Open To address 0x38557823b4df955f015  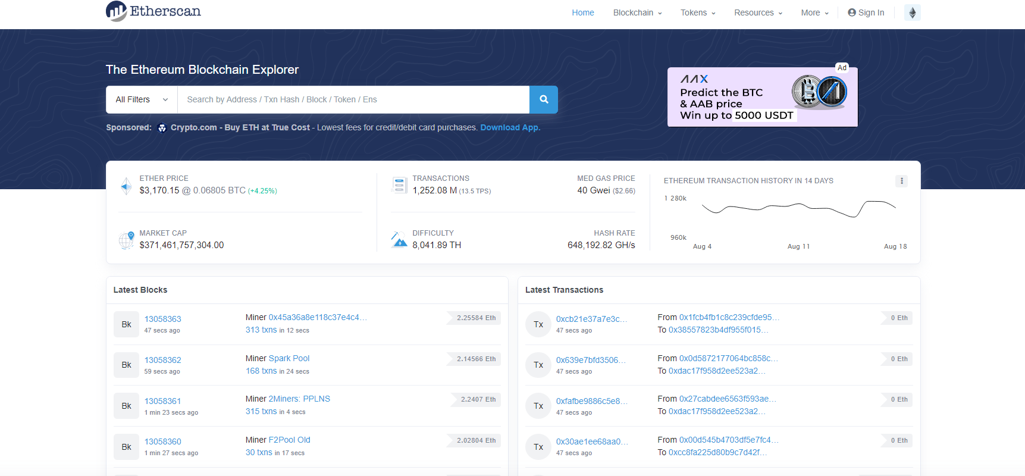coord(718,330)
